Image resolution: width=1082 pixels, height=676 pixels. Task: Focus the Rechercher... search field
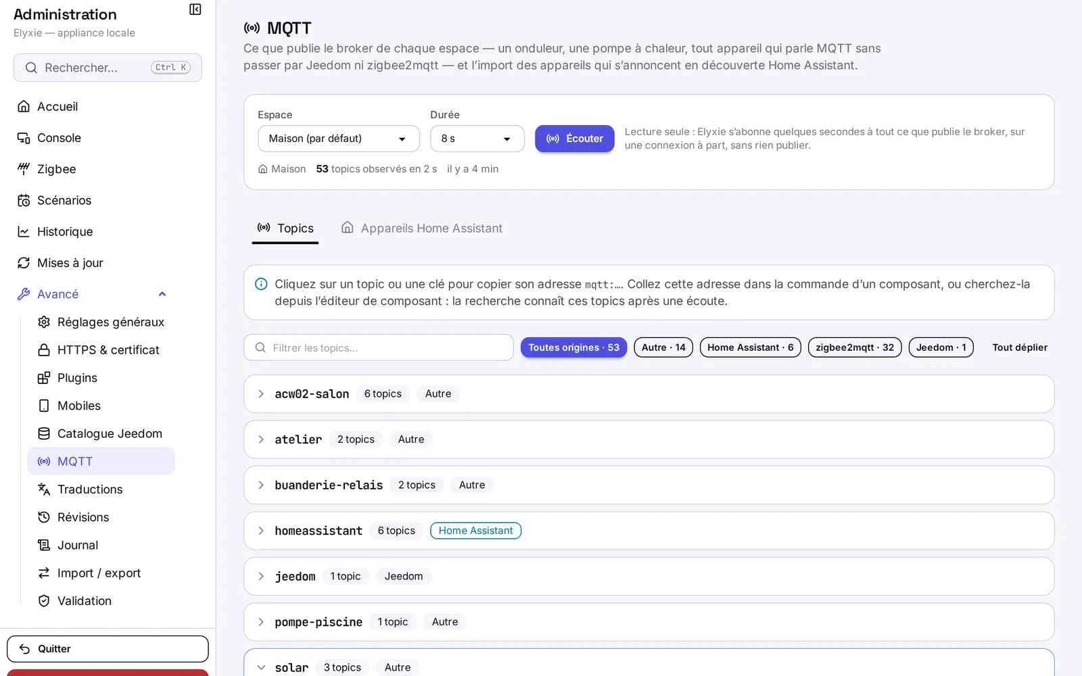108,68
